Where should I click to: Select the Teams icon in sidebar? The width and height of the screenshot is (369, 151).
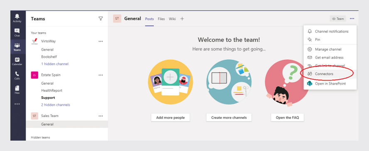click(17, 47)
